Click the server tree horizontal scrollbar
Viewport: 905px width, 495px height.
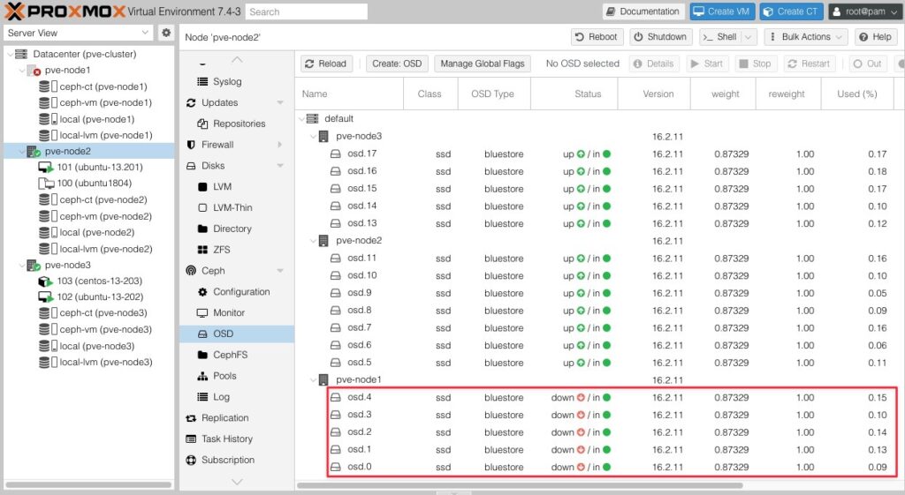pos(88,485)
